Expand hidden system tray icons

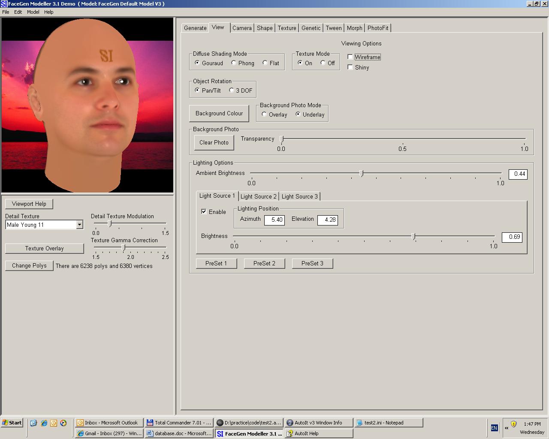coord(507,427)
